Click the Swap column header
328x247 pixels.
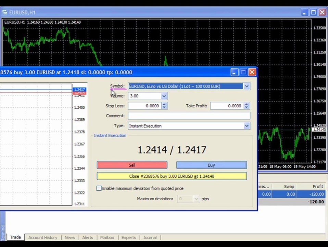289,186
